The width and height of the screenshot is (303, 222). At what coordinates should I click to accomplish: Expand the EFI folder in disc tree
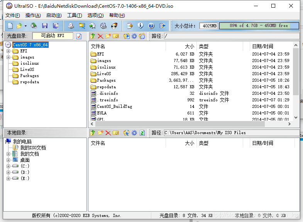(8, 51)
